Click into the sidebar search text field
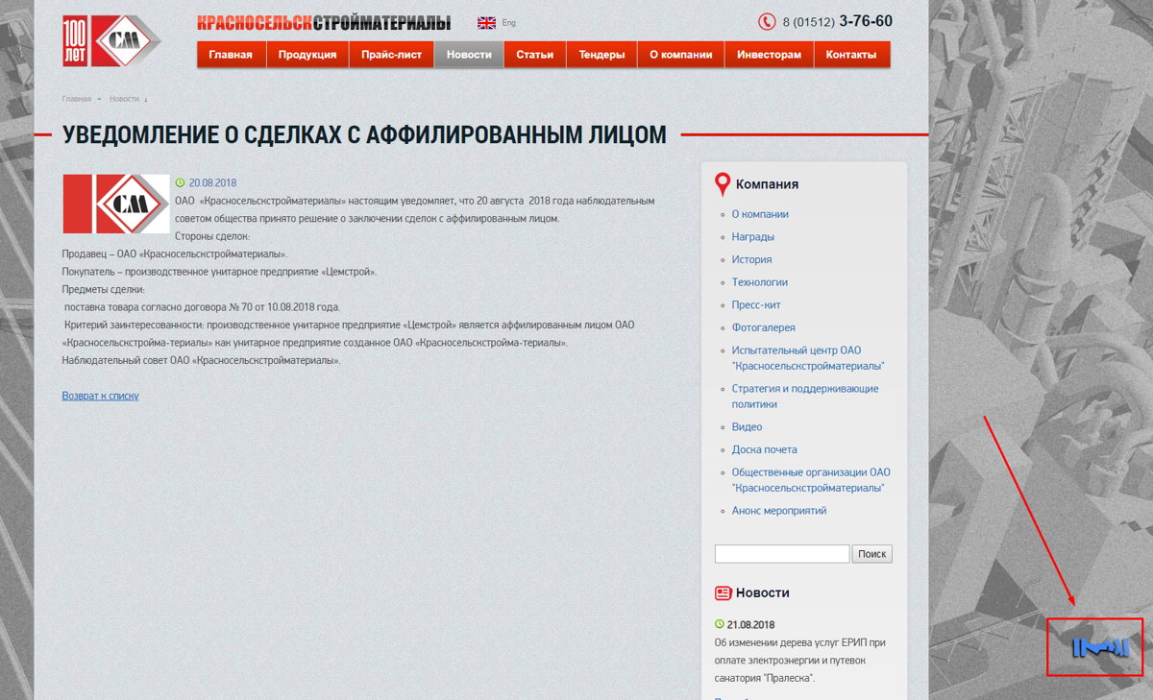Viewport: 1153px width, 700px height. (781, 554)
